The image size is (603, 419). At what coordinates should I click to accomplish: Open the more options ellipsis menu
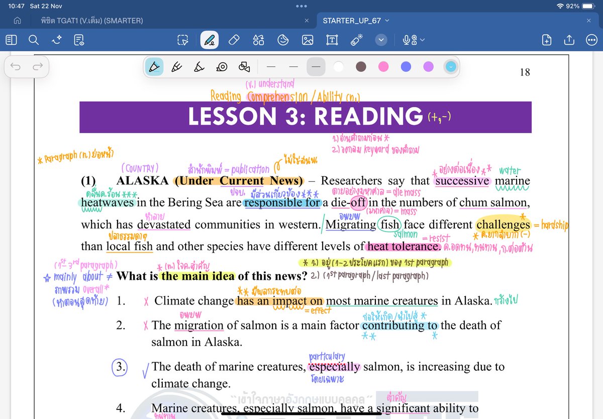pos(591,40)
